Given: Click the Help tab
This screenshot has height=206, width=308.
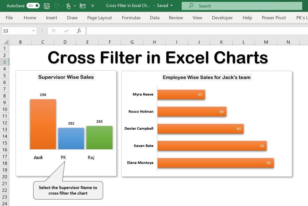Looking at the screenshot, I should (247, 18).
